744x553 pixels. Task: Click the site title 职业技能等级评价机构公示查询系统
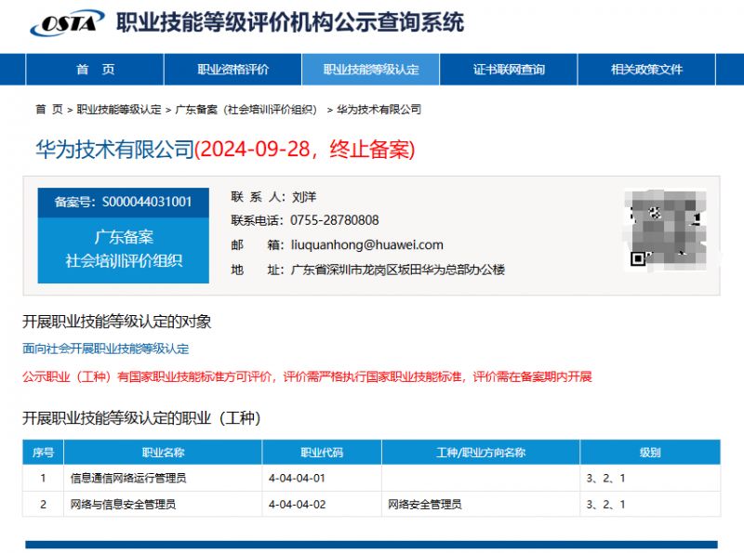[290, 22]
